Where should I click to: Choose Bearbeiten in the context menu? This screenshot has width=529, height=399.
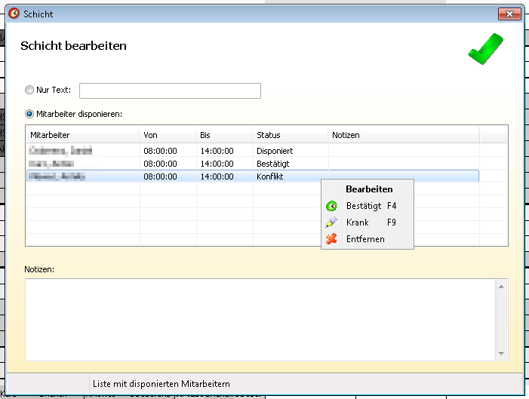click(369, 189)
